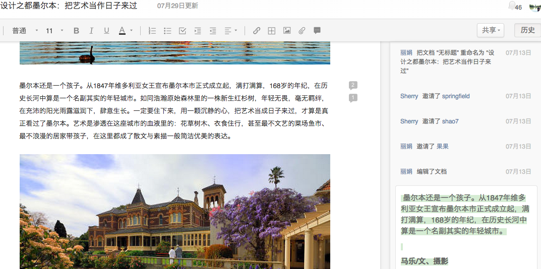
Task: Click the 07月29日更新 timestamp
Action: pyautogui.click(x=177, y=6)
